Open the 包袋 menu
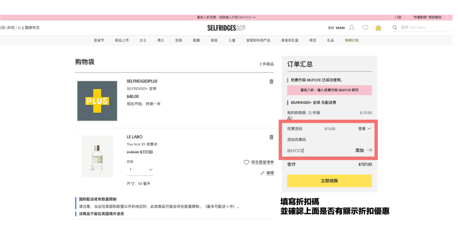 point(179,41)
